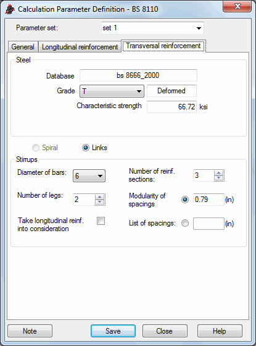Click the application icon in title bar
This screenshot has height=346, width=256.
pyautogui.click(x=10, y=9)
